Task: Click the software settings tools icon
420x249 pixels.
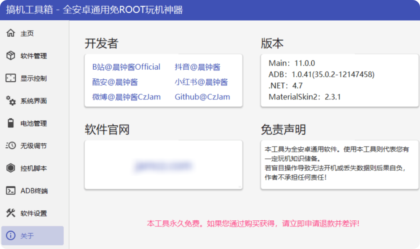Action: pyautogui.click(x=11, y=213)
